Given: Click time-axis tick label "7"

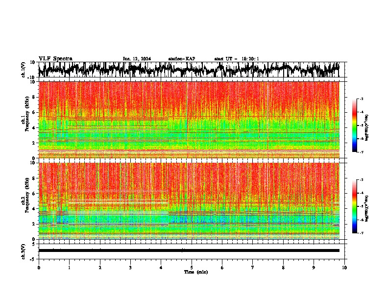Looking at the screenshot, I should click(253, 268).
